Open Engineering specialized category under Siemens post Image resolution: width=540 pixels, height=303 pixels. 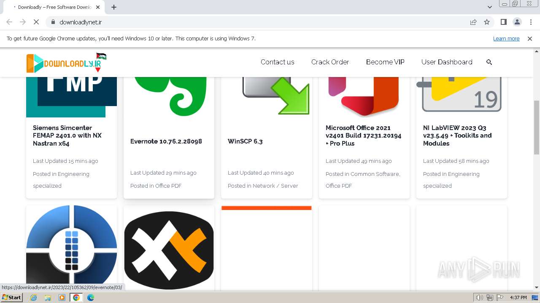pyautogui.click(x=61, y=180)
